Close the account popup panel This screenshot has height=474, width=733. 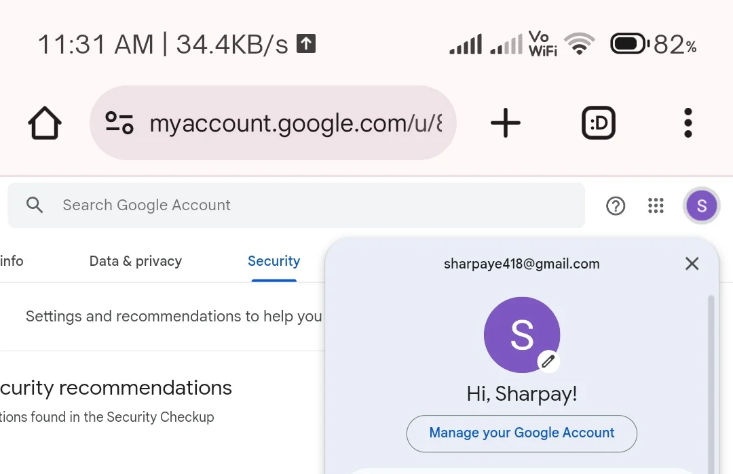[x=692, y=264]
